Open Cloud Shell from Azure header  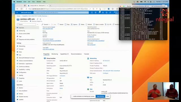coord(92,12)
